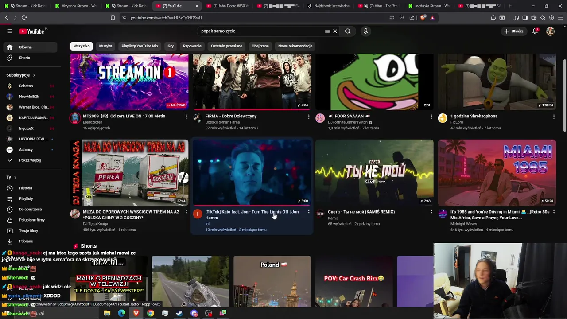Open the Miami 1985 video thumbnail
Image resolution: width=567 pixels, height=319 pixels.
tap(497, 173)
